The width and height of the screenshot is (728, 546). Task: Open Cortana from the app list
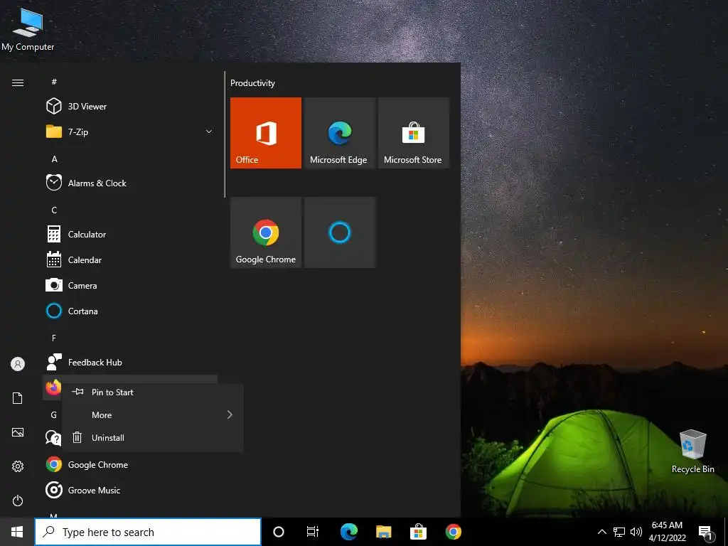[130, 311]
